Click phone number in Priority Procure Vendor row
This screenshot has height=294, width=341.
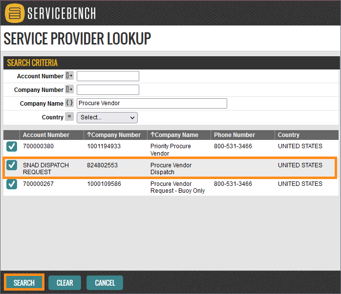click(x=233, y=146)
